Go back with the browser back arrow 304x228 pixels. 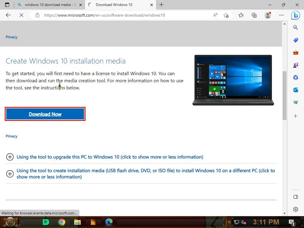8,15
